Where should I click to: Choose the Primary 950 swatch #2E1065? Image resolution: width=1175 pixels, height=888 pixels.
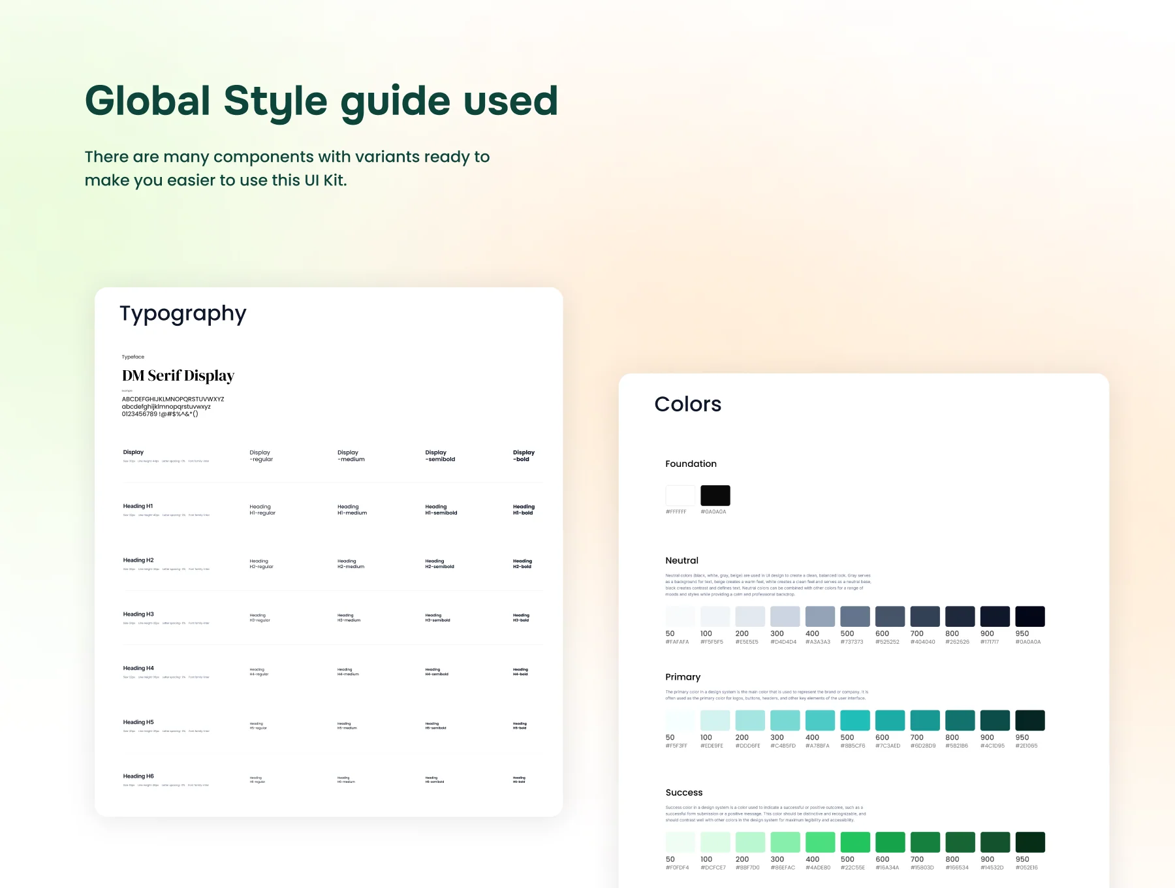coord(1030,720)
